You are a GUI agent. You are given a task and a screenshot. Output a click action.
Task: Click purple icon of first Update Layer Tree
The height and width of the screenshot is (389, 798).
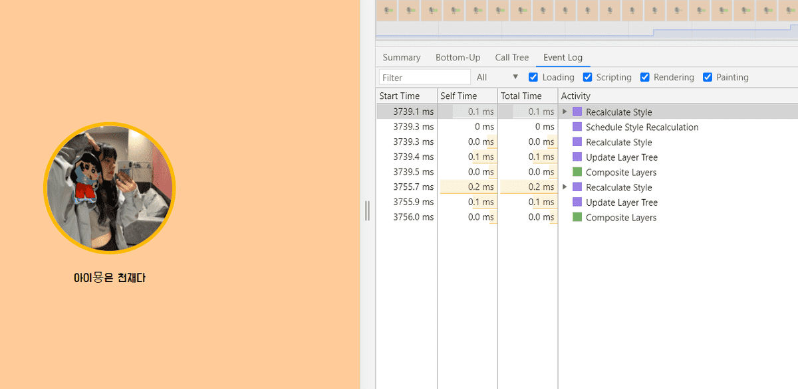pyautogui.click(x=577, y=157)
